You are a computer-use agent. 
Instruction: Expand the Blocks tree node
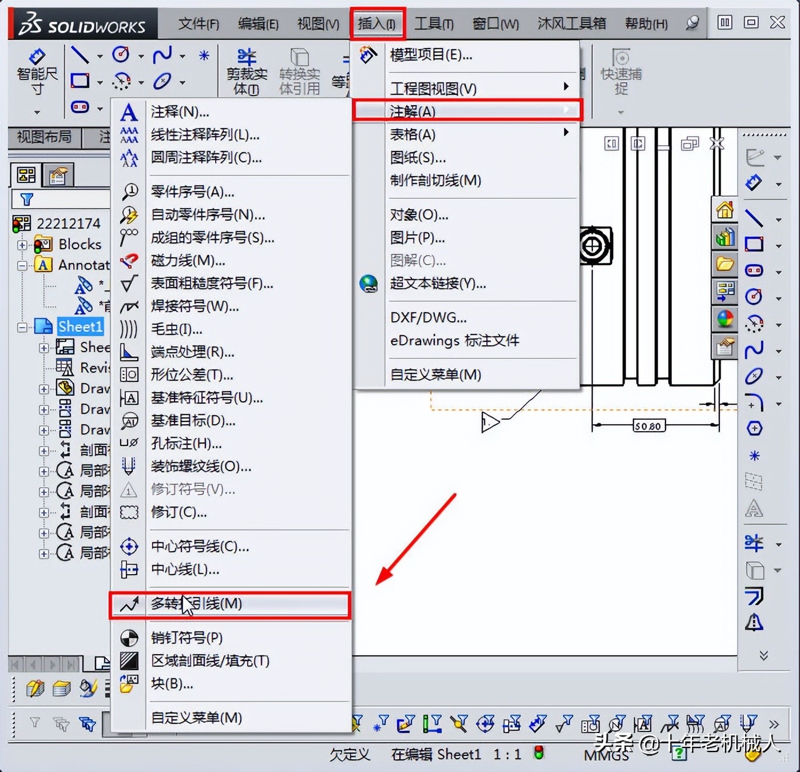21,244
